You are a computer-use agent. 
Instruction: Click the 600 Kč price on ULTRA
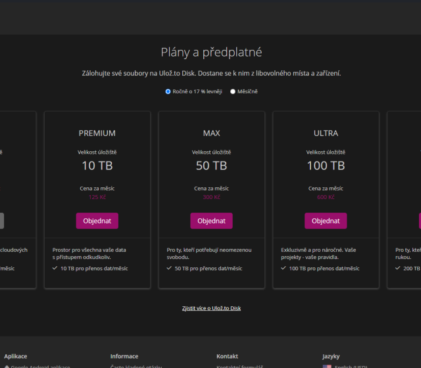[x=326, y=197]
